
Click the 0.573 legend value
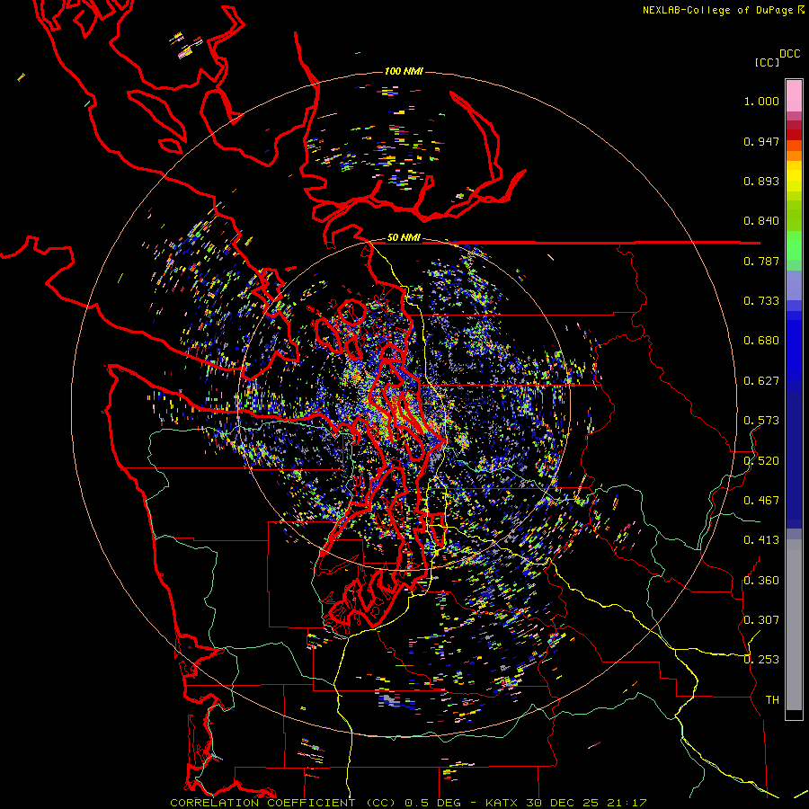pyautogui.click(x=761, y=421)
